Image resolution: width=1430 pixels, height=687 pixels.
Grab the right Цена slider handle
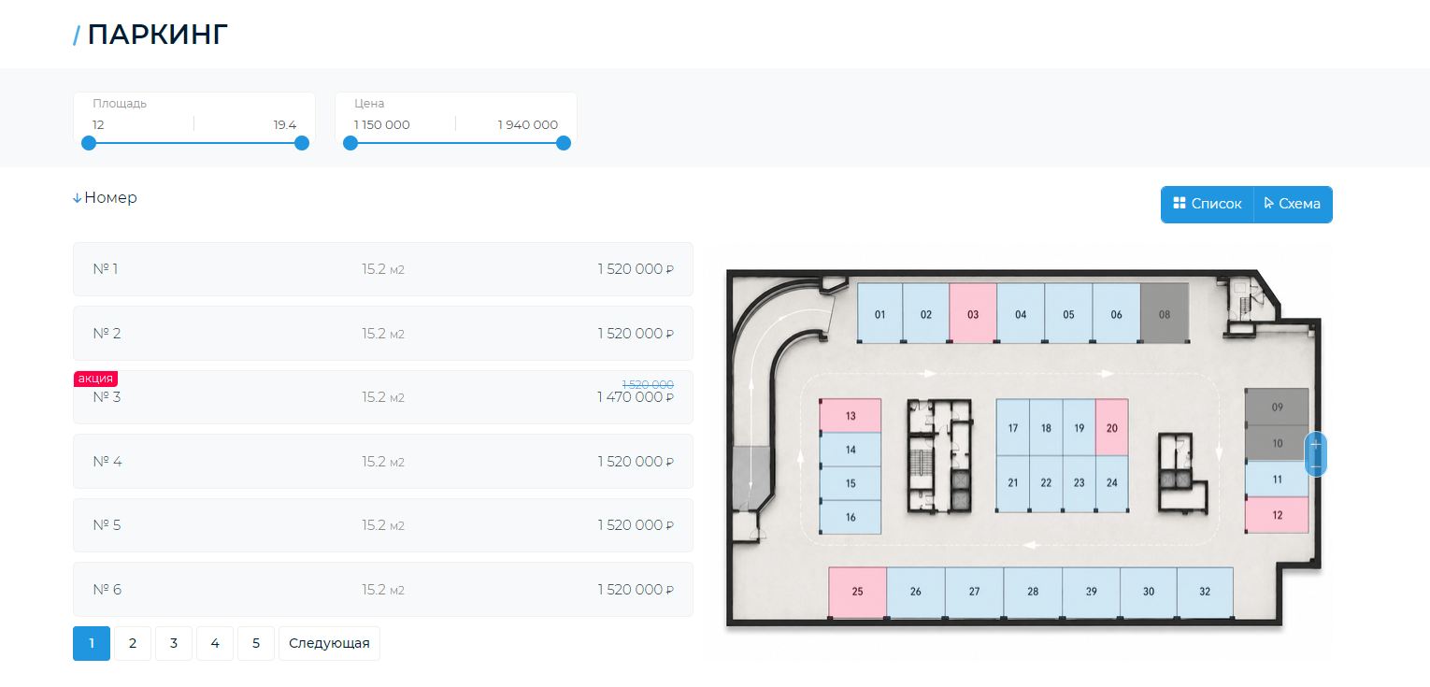(x=563, y=143)
